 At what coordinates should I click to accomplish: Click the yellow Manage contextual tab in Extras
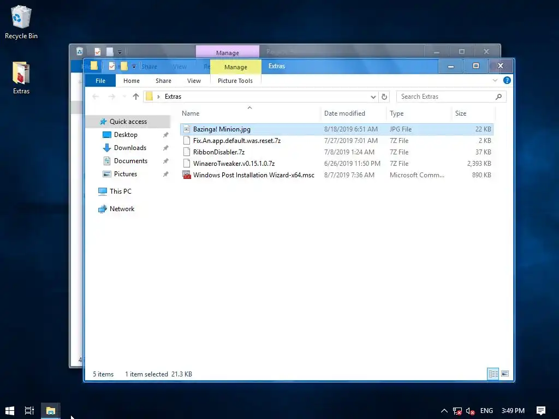[x=236, y=67]
